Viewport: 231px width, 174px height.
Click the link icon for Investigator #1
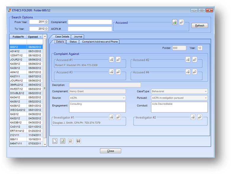112,117
